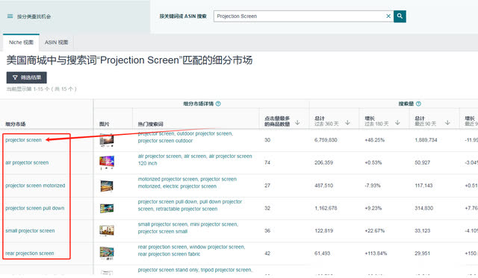Open the hamburger menu icon
This screenshot has height=278, width=478.
(x=10, y=16)
